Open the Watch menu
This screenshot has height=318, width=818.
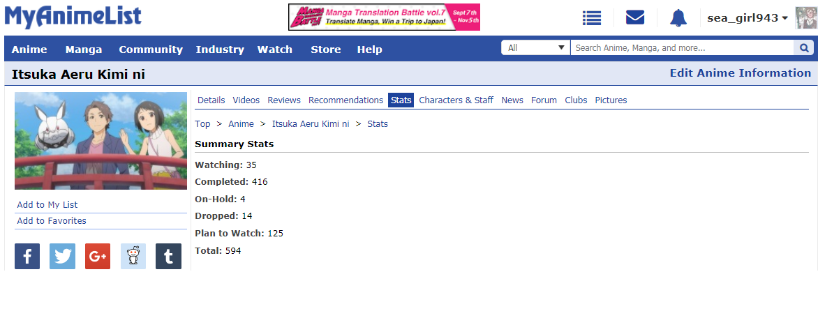pyautogui.click(x=275, y=50)
